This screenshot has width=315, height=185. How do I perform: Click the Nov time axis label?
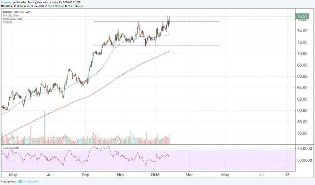121,175
